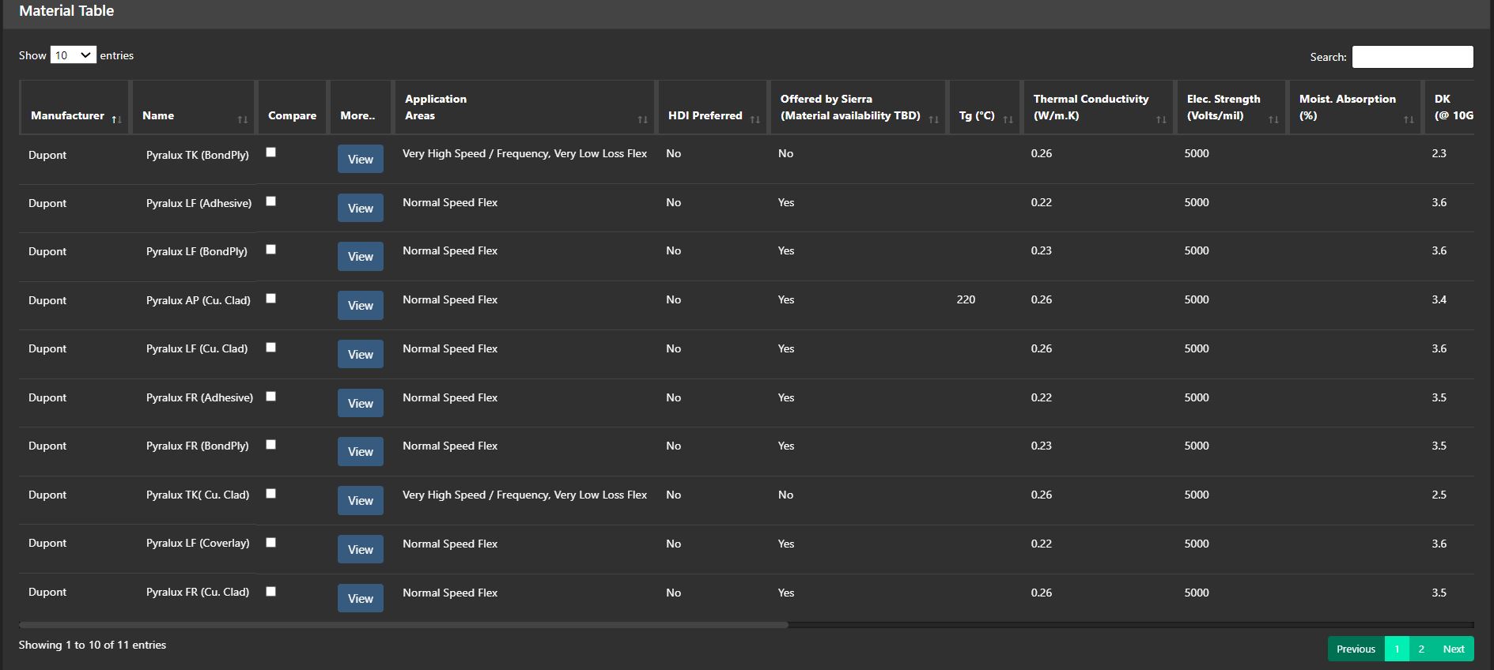This screenshot has width=1494, height=670.
Task: Click the Pyralux LF (Coverlay) name
Action: (198, 543)
